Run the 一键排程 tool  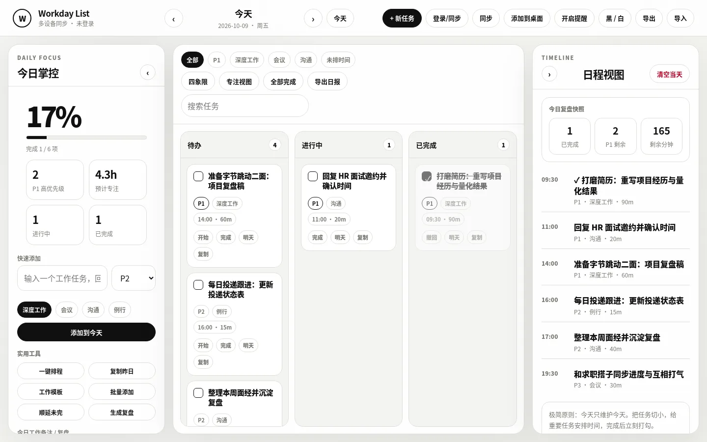tap(51, 371)
